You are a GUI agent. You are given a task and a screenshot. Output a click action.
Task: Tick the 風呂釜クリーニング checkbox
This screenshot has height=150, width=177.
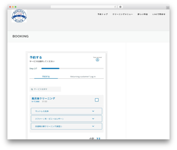click(97, 100)
